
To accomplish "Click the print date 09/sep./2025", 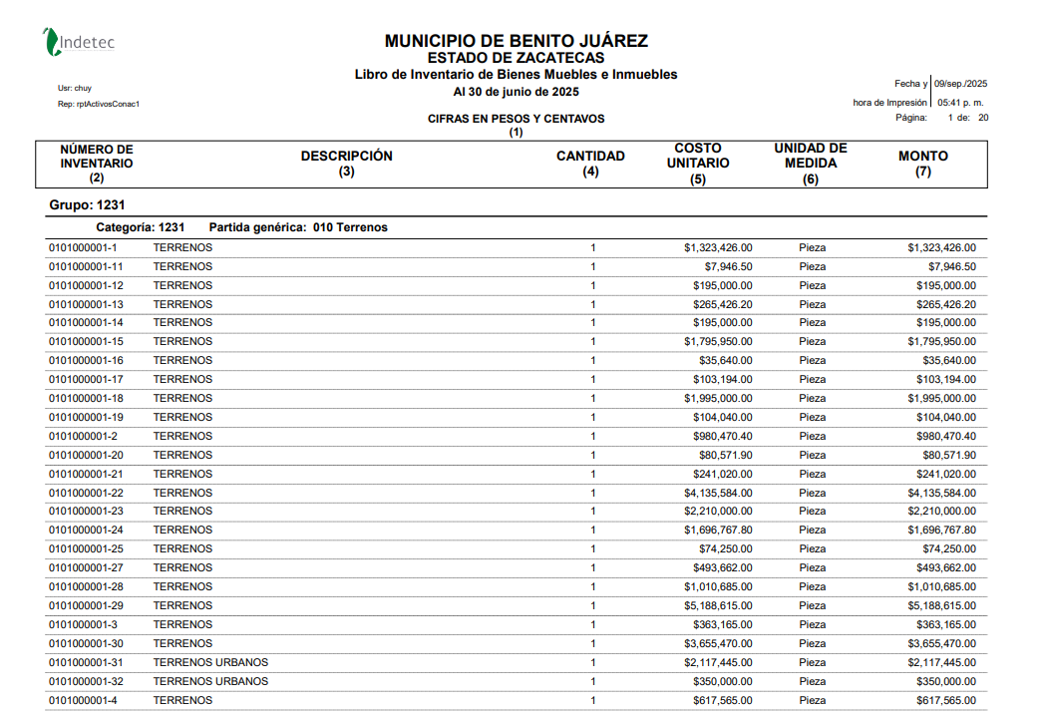I will click(x=960, y=84).
